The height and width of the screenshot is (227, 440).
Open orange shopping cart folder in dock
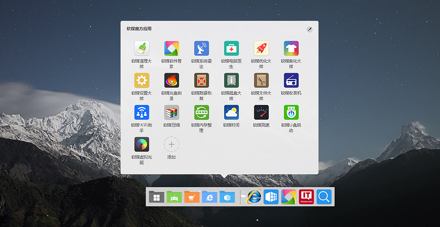[192, 197]
